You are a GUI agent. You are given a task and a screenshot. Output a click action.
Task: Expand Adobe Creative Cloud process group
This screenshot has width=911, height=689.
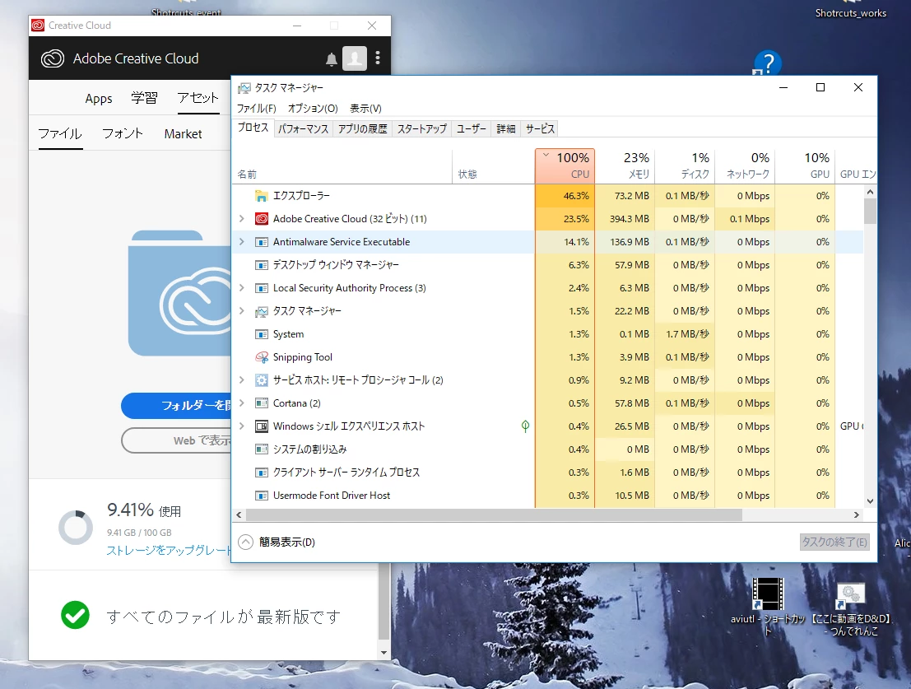242,219
